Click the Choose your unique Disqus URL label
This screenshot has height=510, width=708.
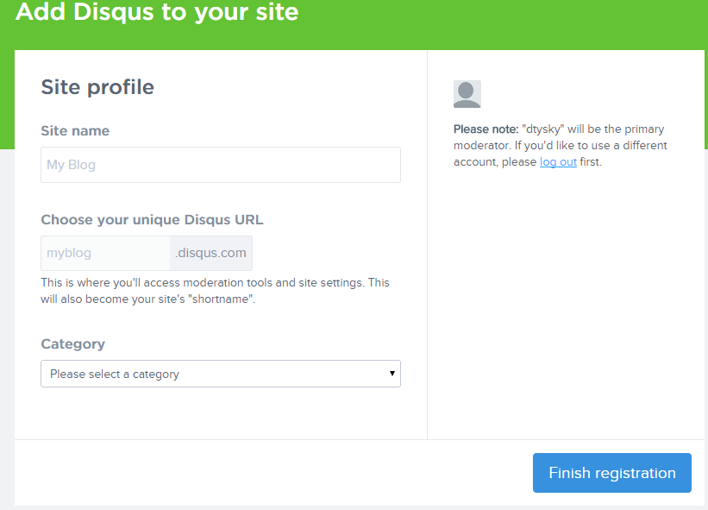tap(152, 219)
